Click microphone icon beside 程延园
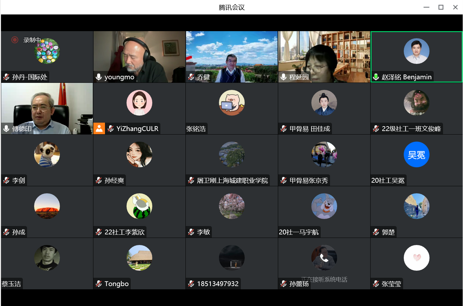Screen dimensions: 463x306 (284, 77)
